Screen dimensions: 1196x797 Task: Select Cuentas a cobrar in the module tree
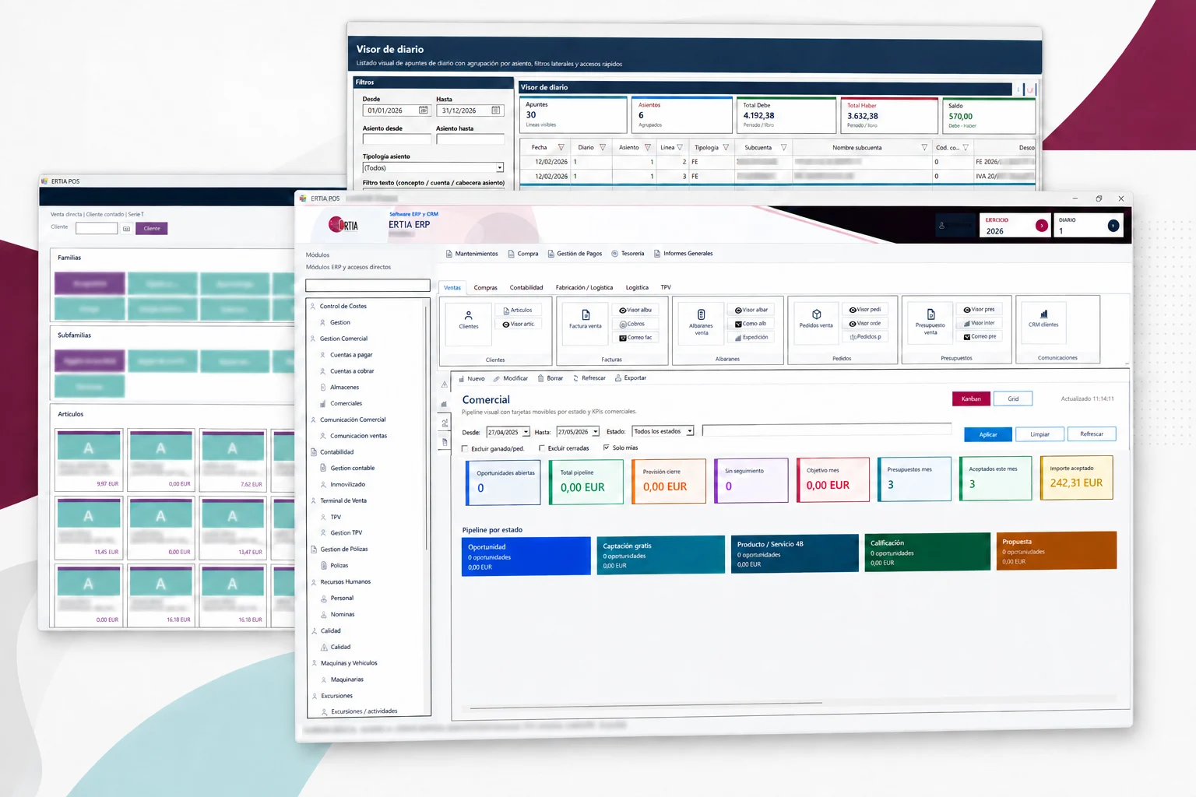point(352,371)
